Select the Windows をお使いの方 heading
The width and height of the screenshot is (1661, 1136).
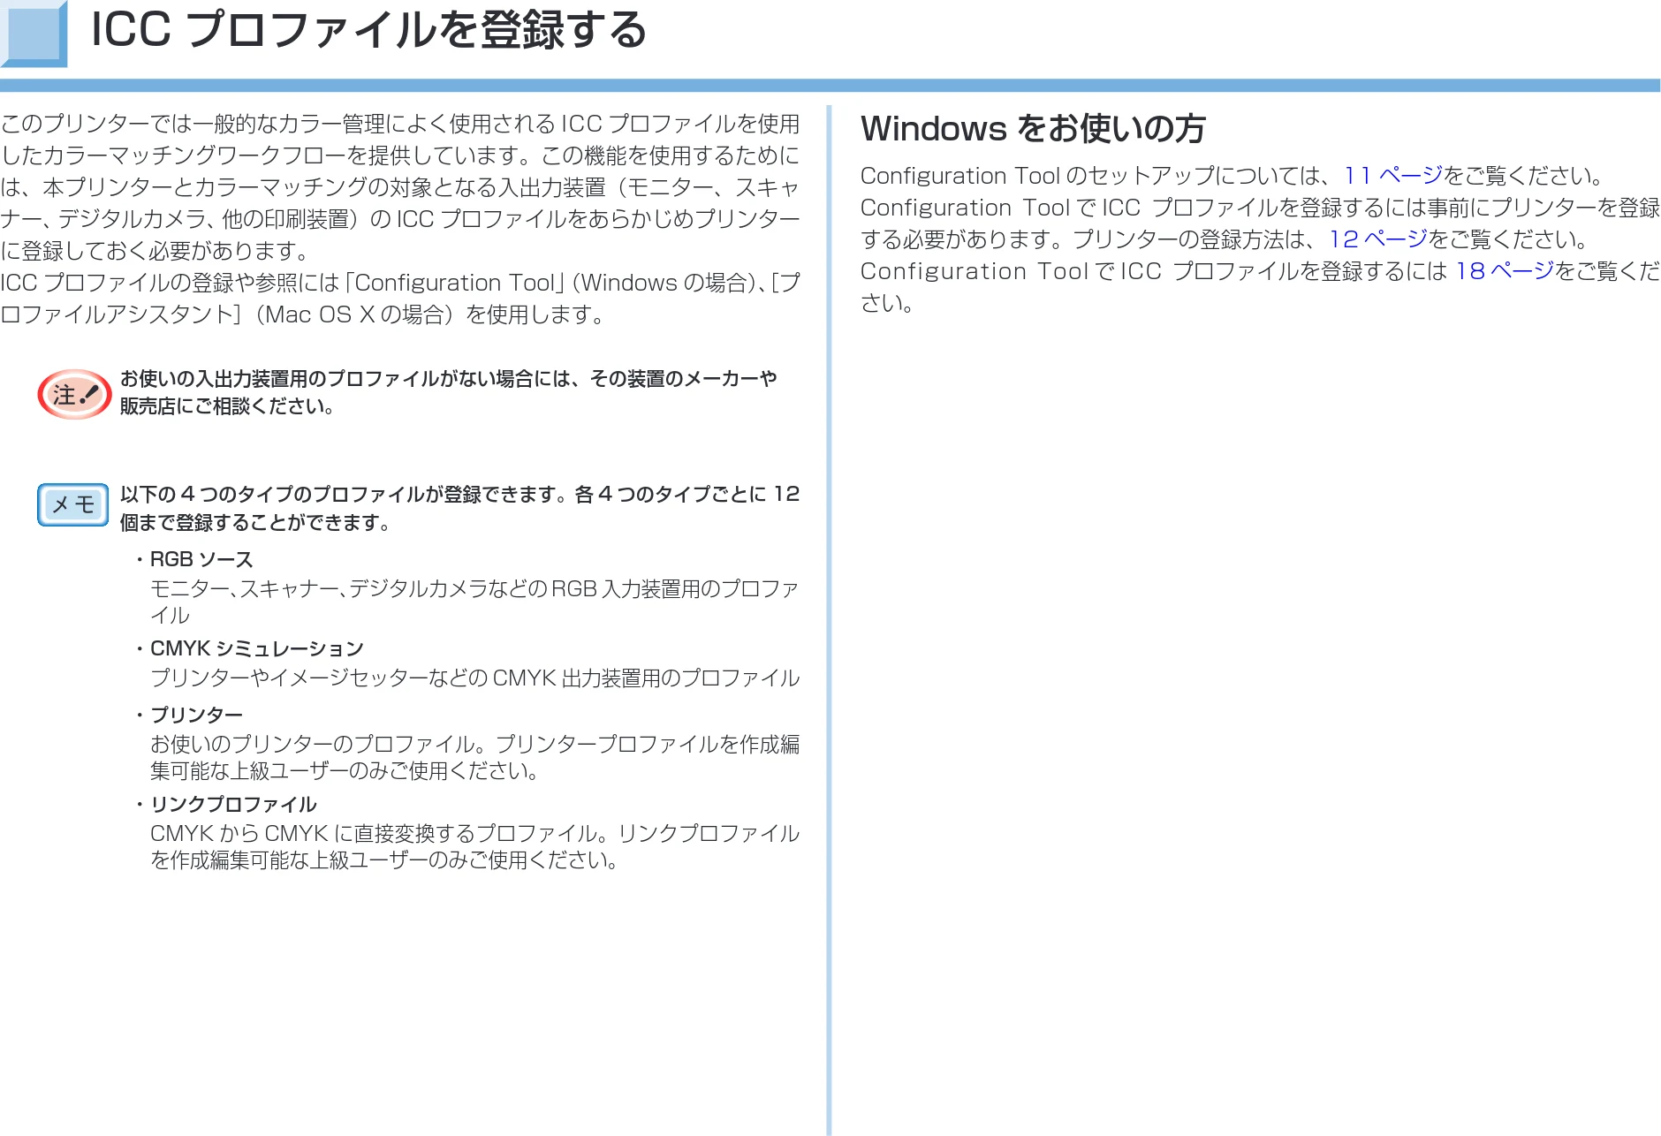[1033, 129]
